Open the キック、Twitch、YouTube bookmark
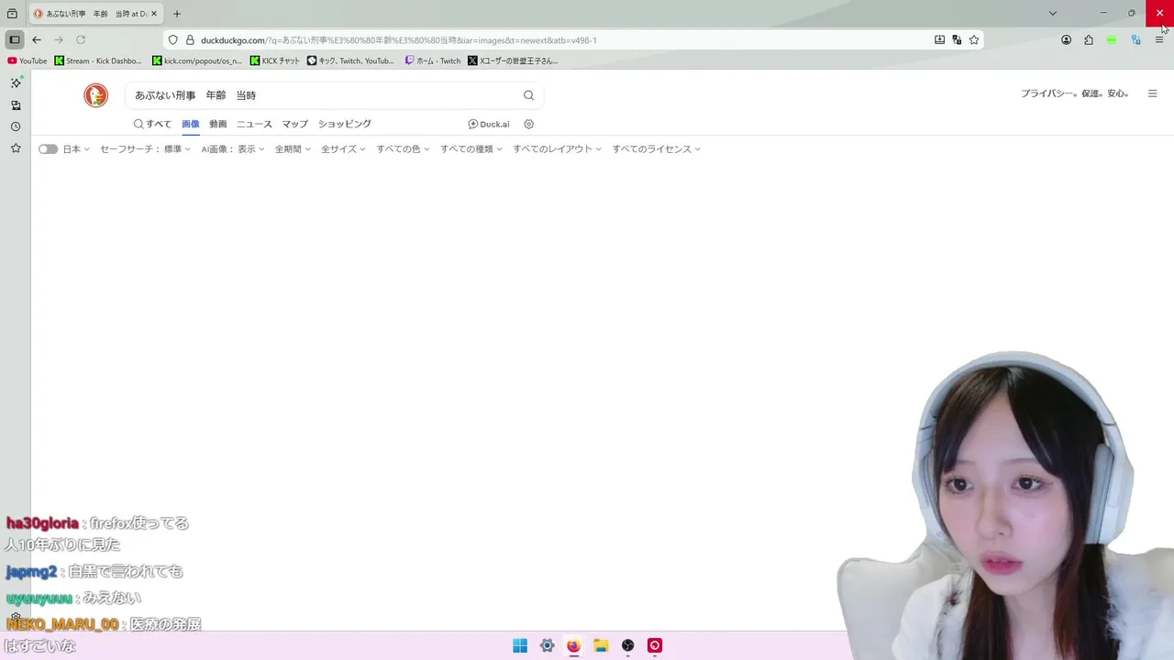This screenshot has width=1174, height=660. click(351, 60)
